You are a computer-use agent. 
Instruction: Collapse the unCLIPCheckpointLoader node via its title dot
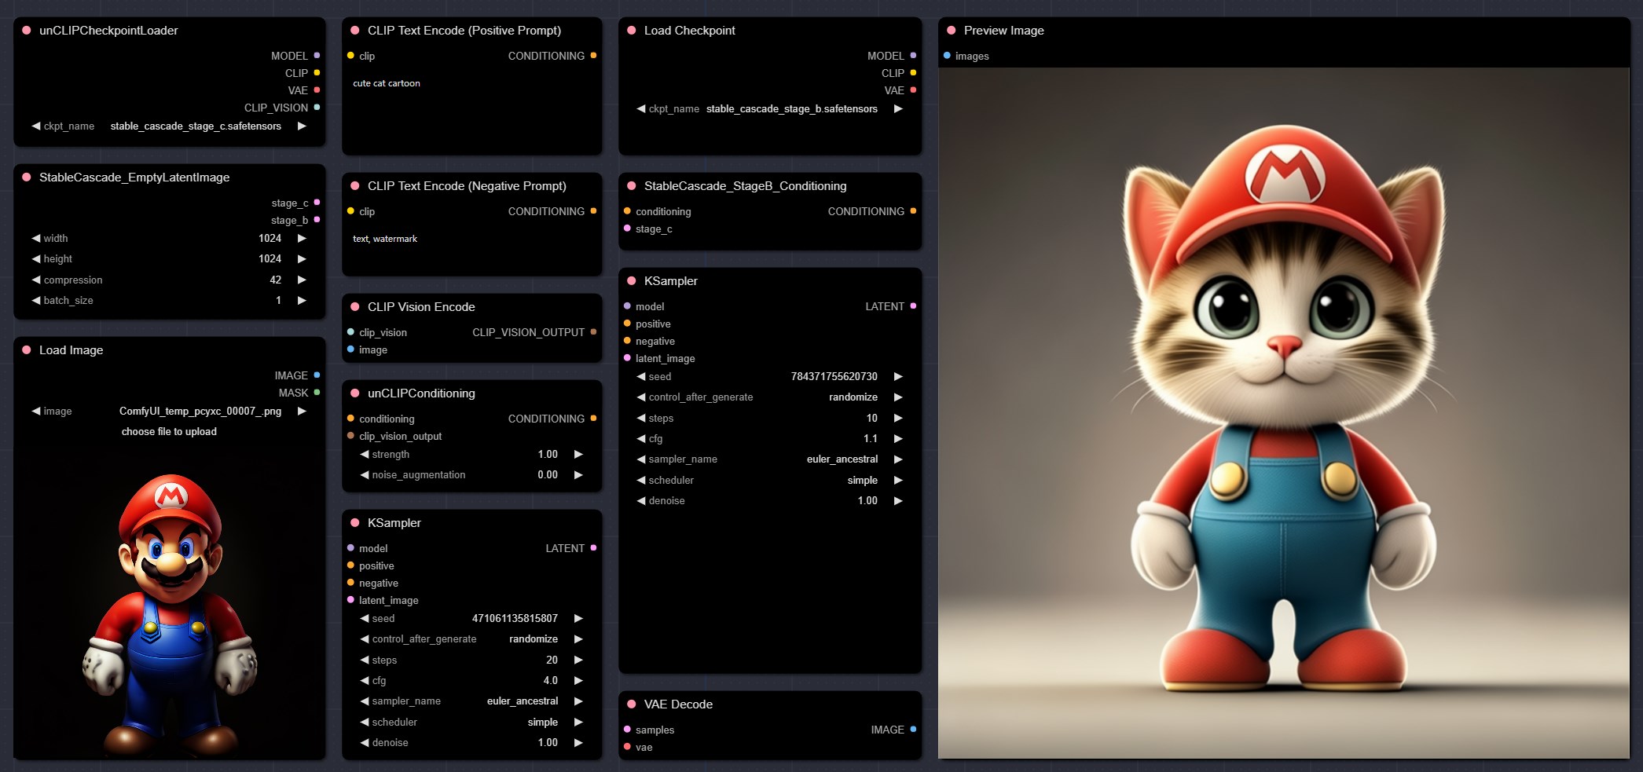tap(26, 31)
